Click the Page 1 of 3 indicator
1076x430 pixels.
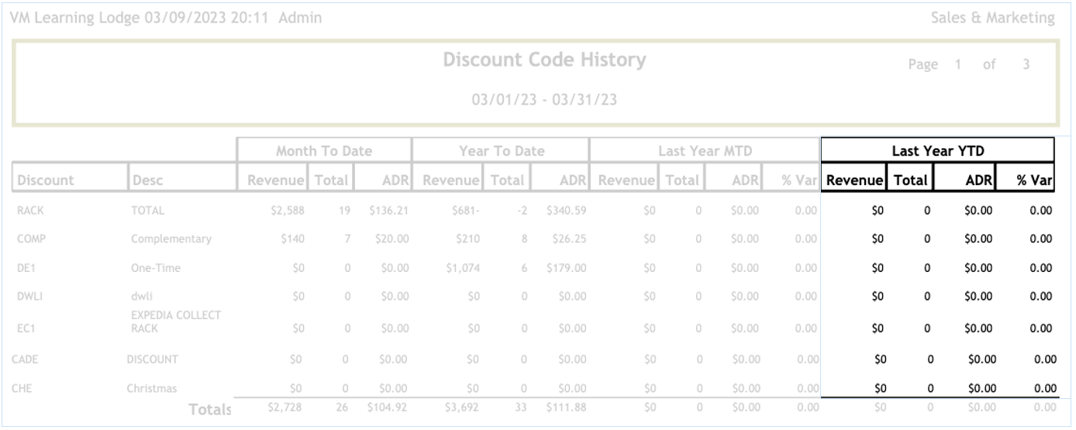click(x=969, y=65)
